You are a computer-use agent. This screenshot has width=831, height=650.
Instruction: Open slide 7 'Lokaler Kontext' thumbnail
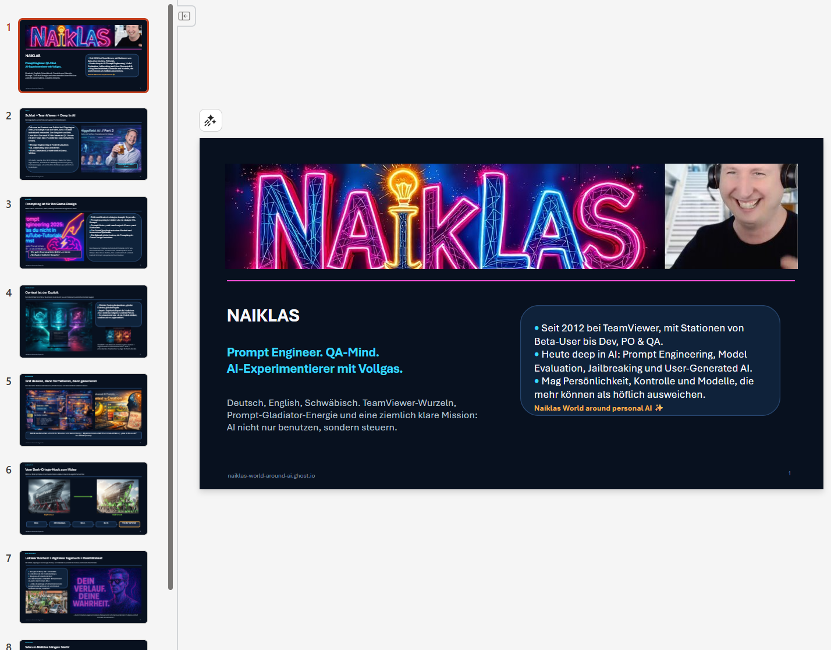pos(83,587)
